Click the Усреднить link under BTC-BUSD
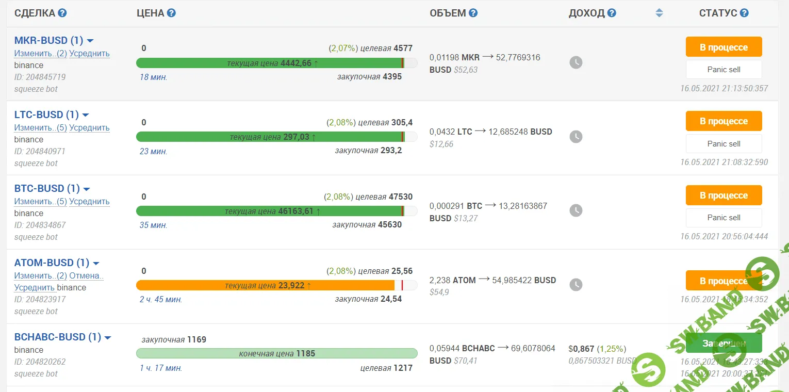Viewport: 789px width, 392px height. click(89, 202)
